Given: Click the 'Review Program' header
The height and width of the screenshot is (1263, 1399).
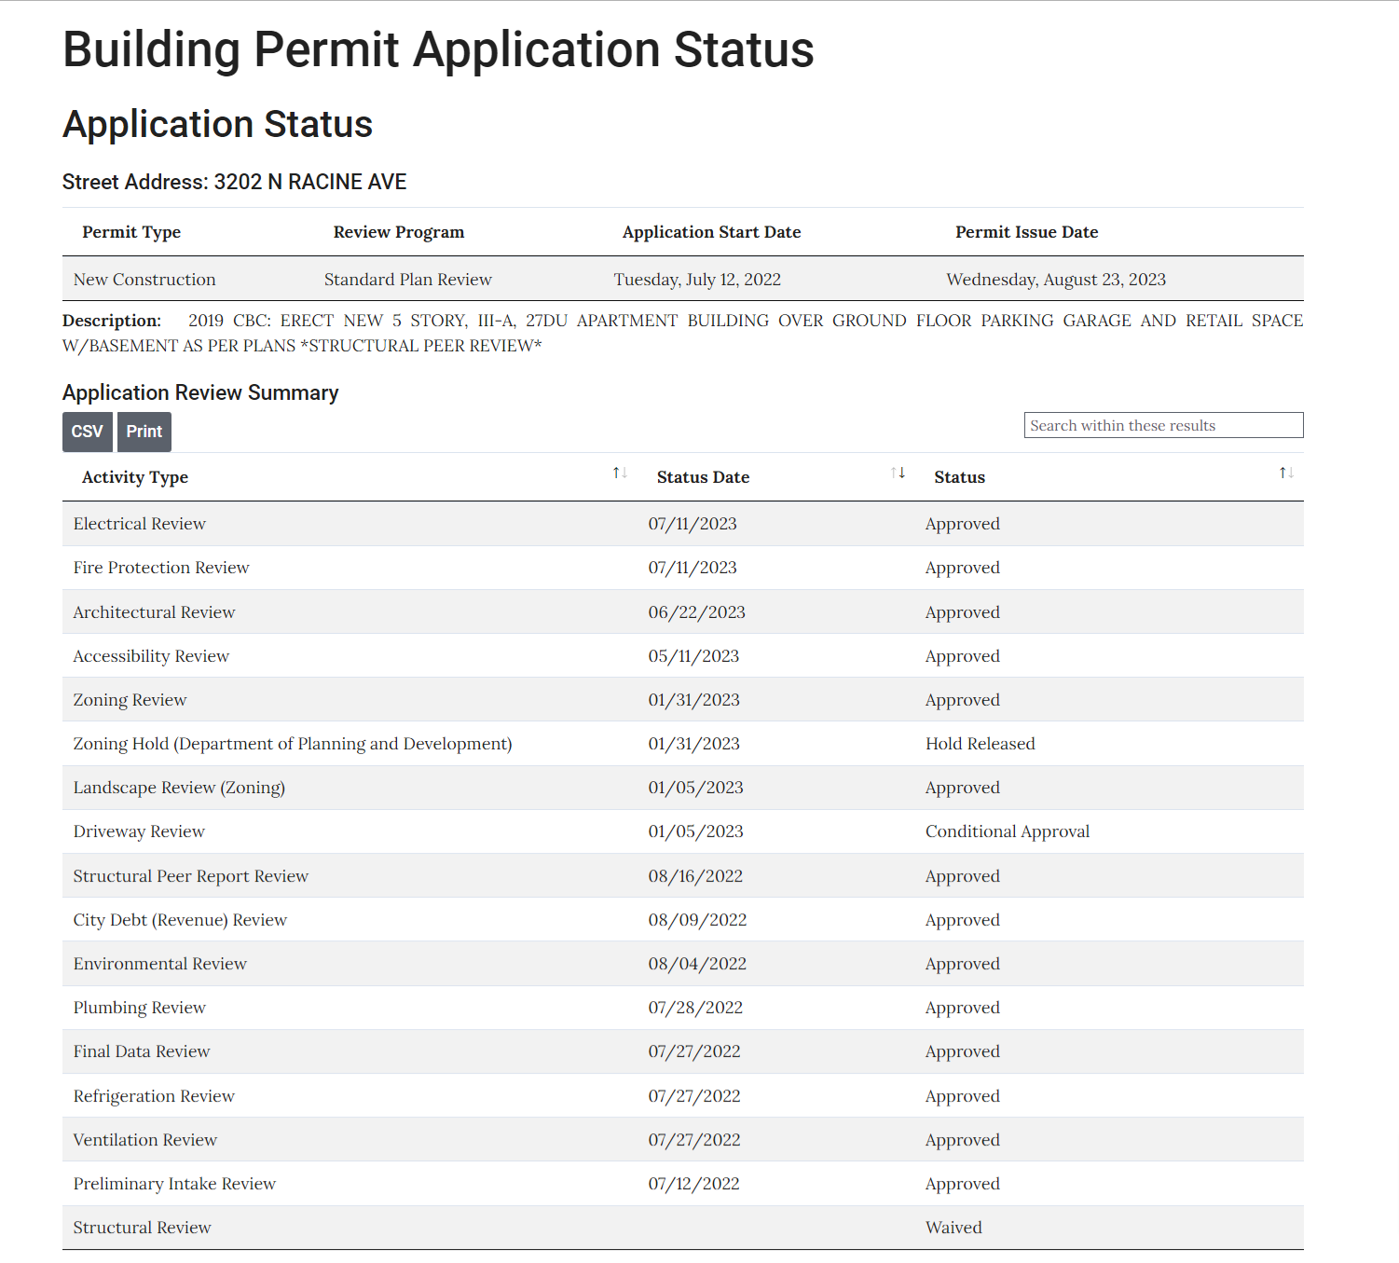Looking at the screenshot, I should 399,232.
